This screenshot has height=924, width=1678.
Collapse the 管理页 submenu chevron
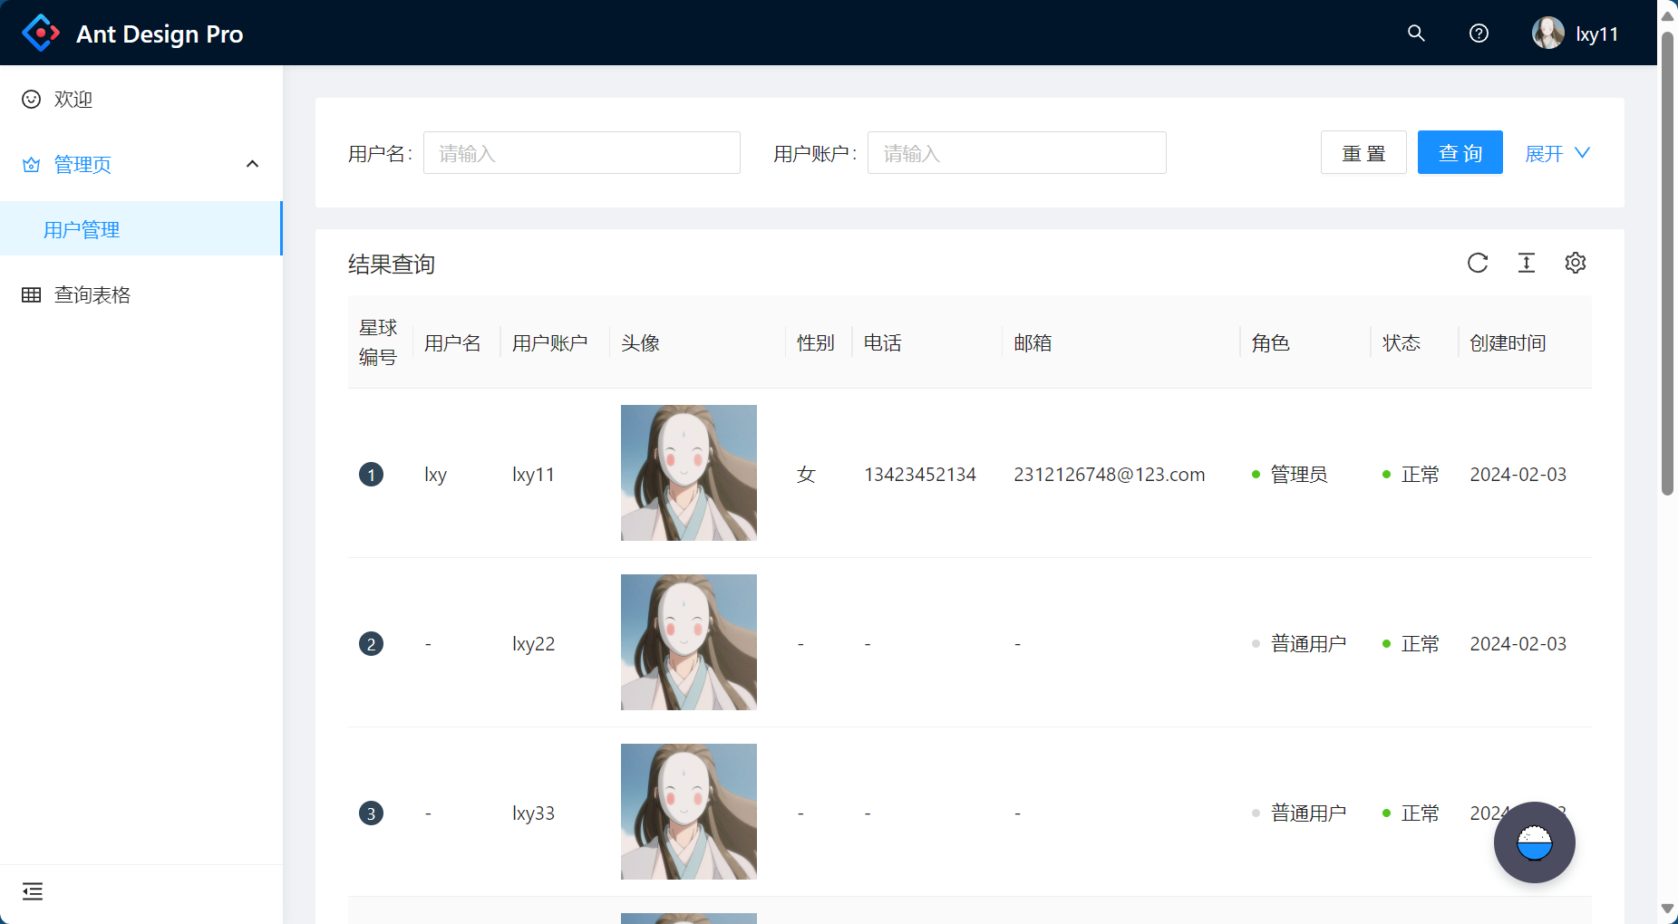pos(253,164)
